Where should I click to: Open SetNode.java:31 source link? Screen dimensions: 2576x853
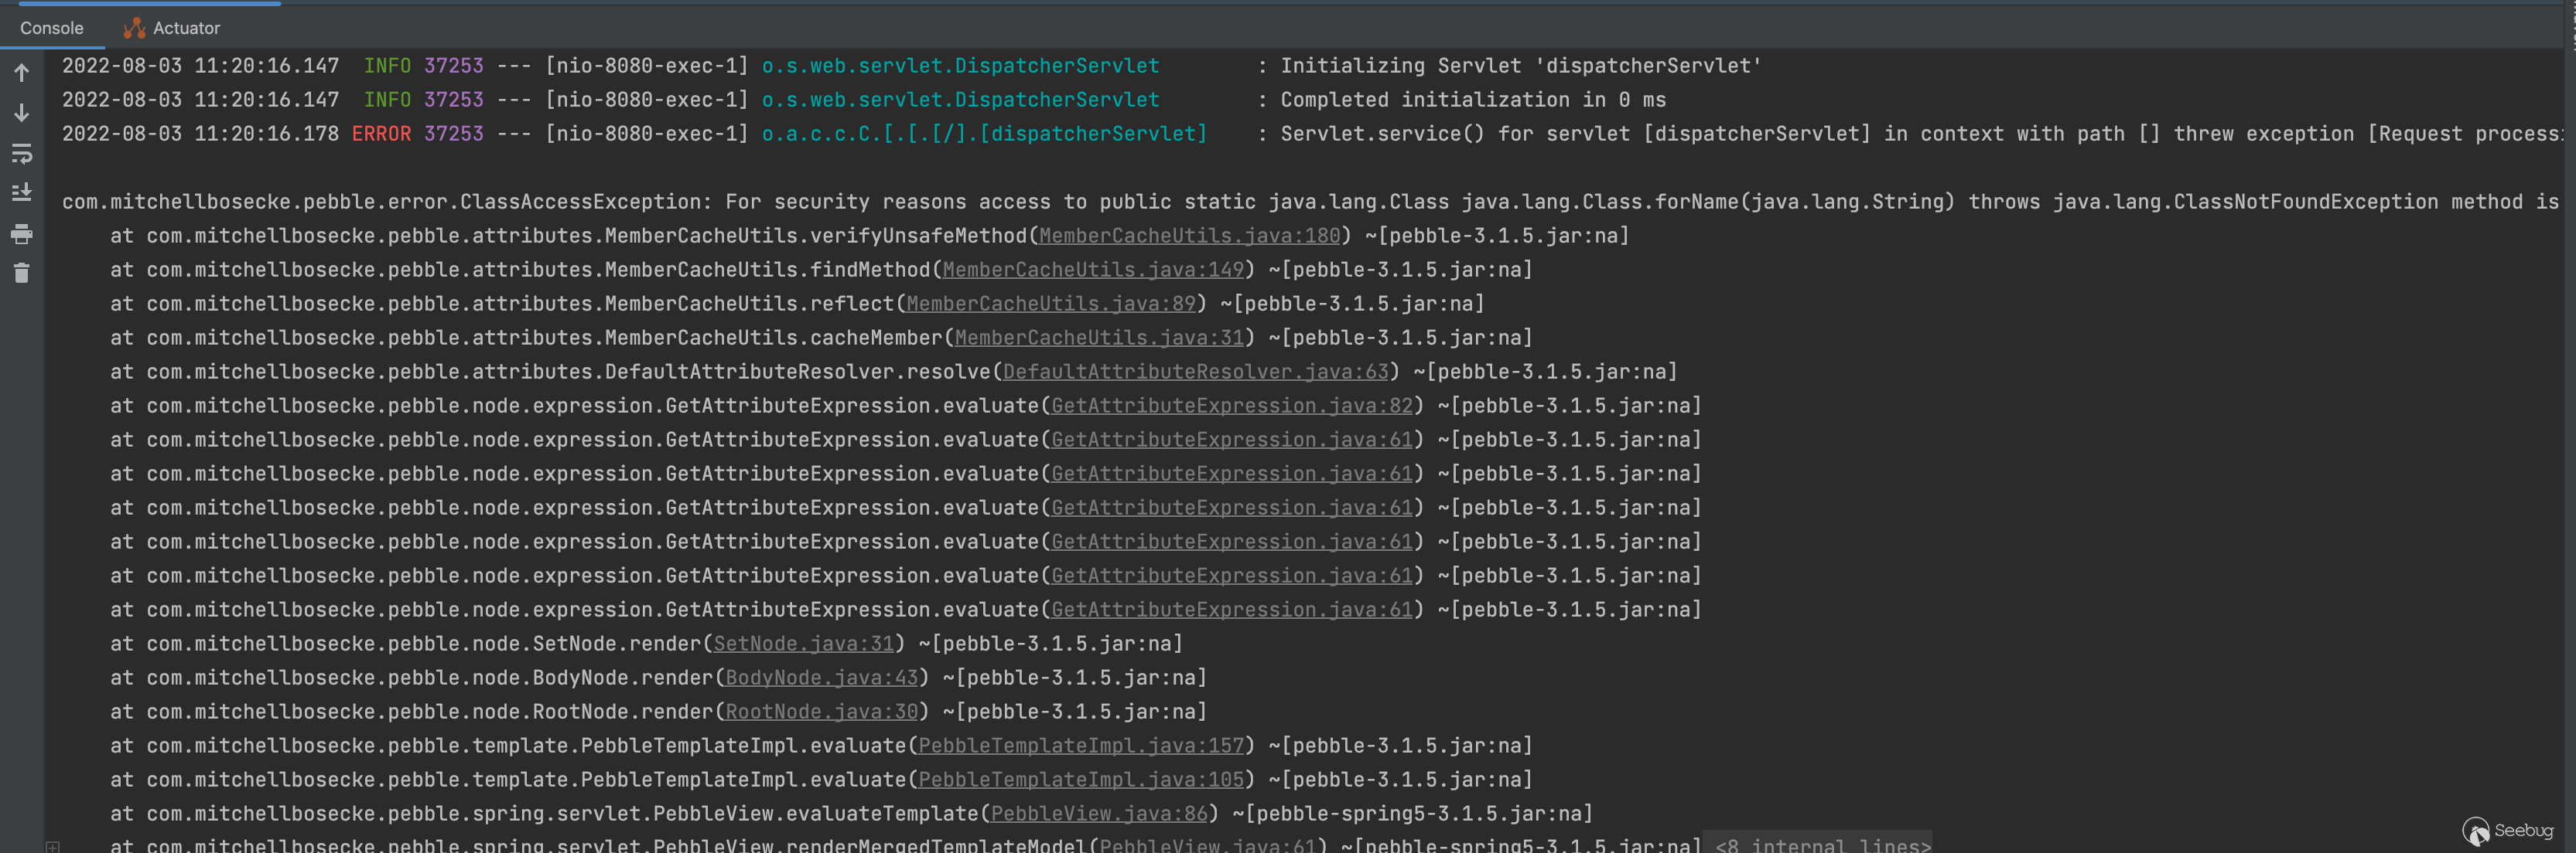click(802, 644)
